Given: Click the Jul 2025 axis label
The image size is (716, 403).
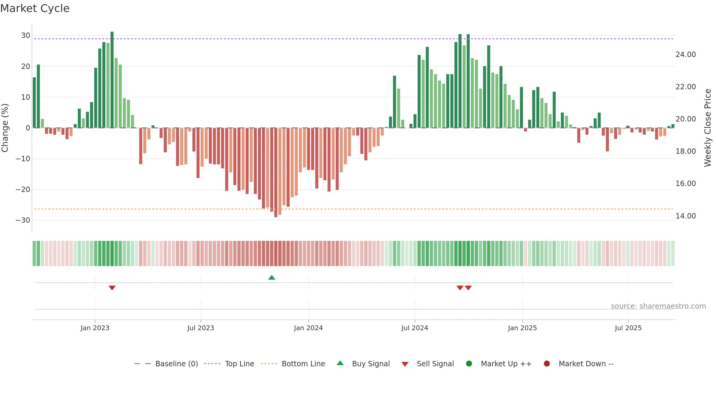Looking at the screenshot, I should [628, 328].
